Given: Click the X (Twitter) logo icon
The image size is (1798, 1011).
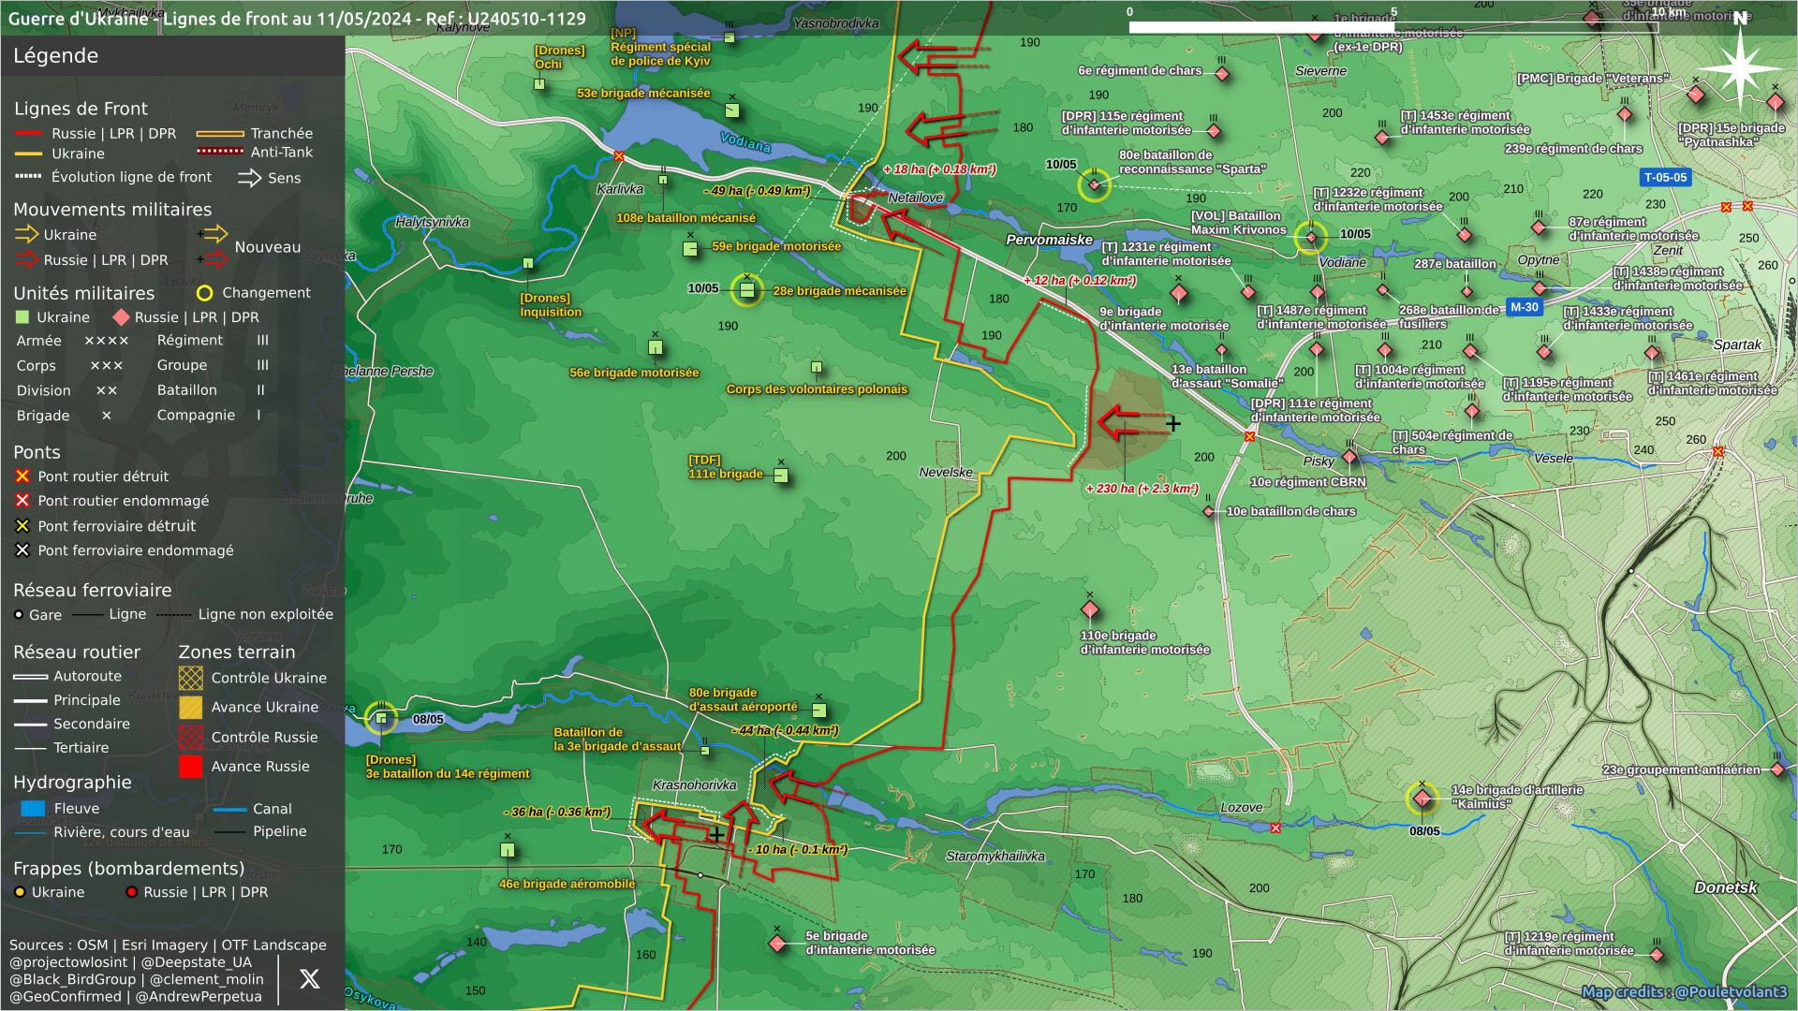Looking at the screenshot, I should pyautogui.click(x=310, y=979).
